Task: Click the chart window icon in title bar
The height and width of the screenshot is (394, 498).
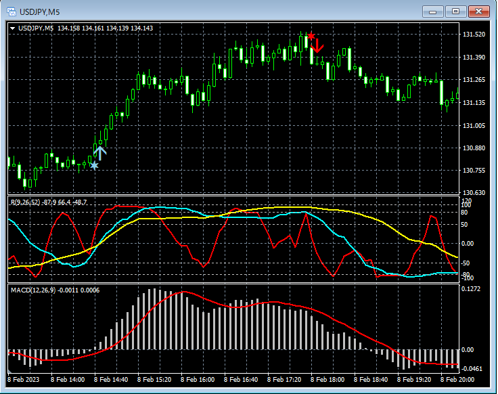Action: pyautogui.click(x=11, y=11)
